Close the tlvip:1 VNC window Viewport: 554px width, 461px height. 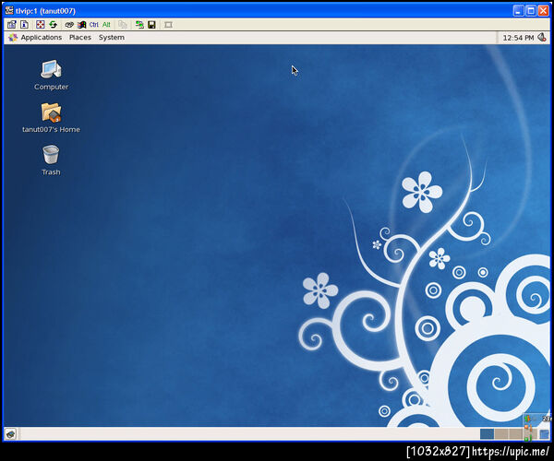pyautogui.click(x=543, y=10)
